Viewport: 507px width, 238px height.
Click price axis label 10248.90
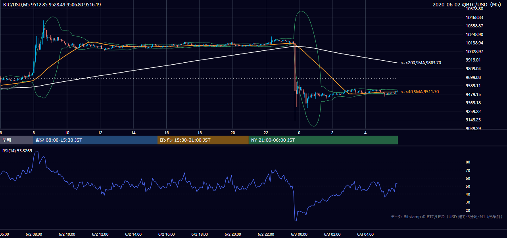point(474,35)
